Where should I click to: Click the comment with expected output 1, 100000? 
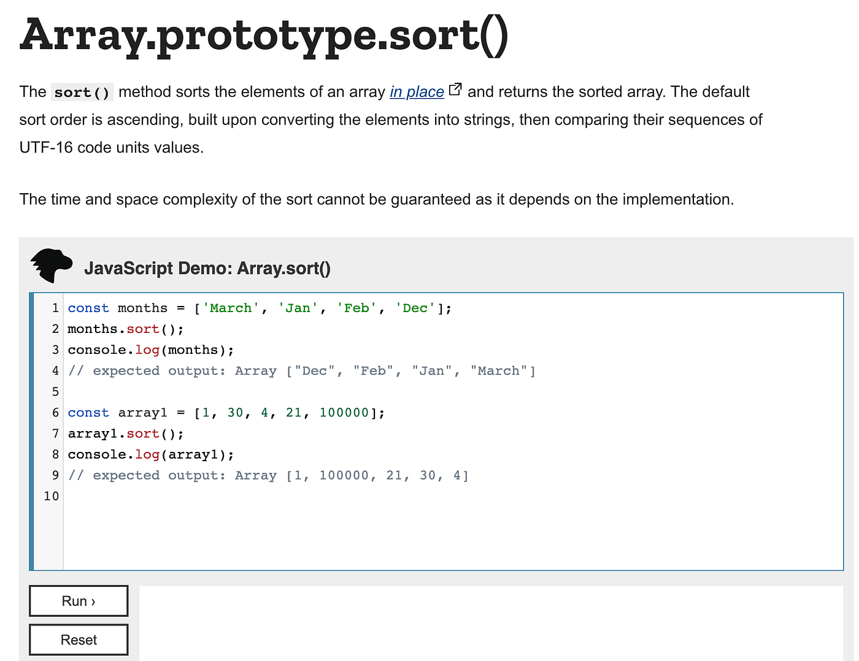[x=268, y=475]
